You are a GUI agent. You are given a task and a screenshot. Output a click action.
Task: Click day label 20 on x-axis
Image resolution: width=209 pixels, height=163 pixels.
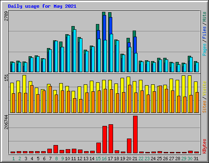129,159
